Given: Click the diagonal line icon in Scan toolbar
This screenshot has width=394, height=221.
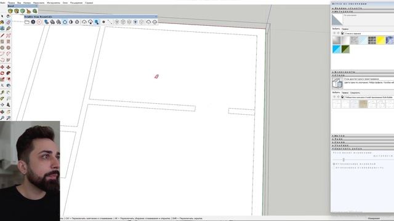Looking at the screenshot, I should pos(110,22).
